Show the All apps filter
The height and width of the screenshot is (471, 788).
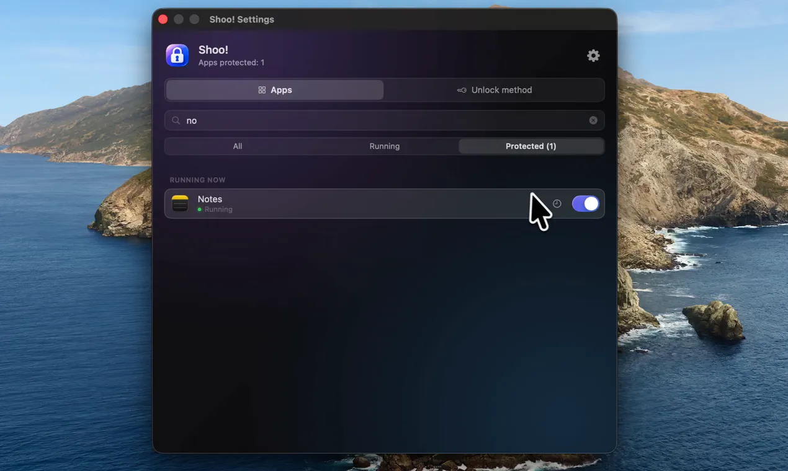(238, 146)
